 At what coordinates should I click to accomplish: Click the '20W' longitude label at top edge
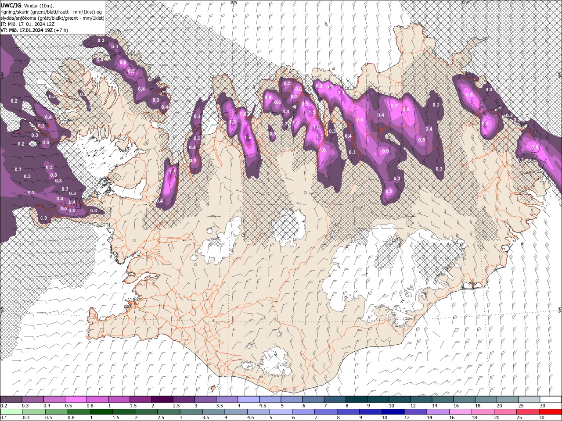[234, 2]
